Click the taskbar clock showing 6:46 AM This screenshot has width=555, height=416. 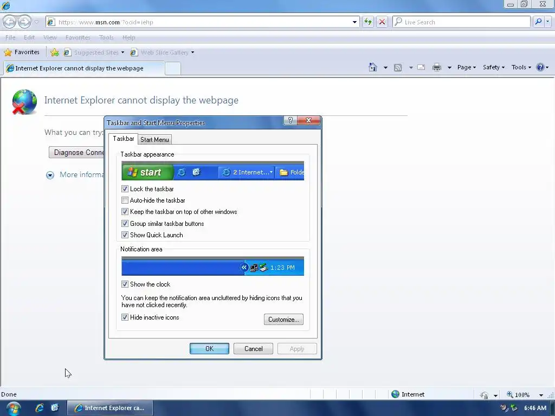[535, 408]
